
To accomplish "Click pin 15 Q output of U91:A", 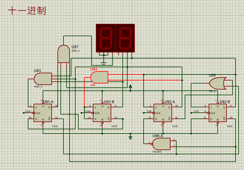I will [55, 107].
